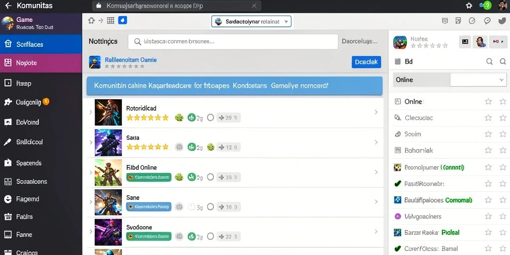Viewport: 510px width, 255px height.
Task: Click the bird icon at top right
Action: tap(502, 21)
